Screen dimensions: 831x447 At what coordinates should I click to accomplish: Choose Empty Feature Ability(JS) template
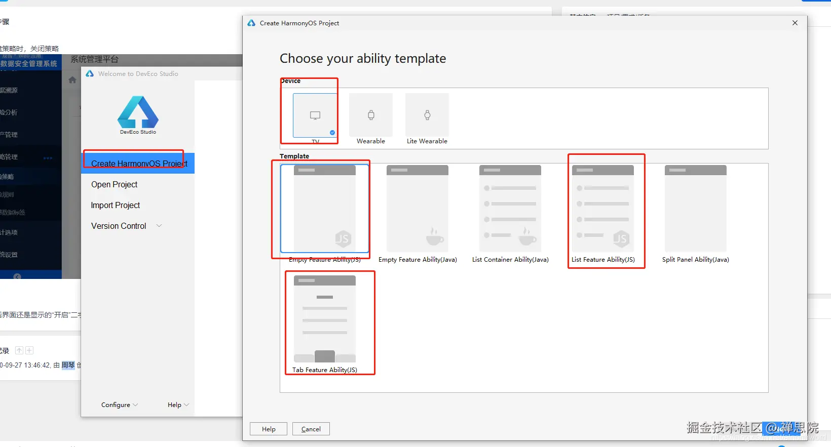pyautogui.click(x=325, y=209)
